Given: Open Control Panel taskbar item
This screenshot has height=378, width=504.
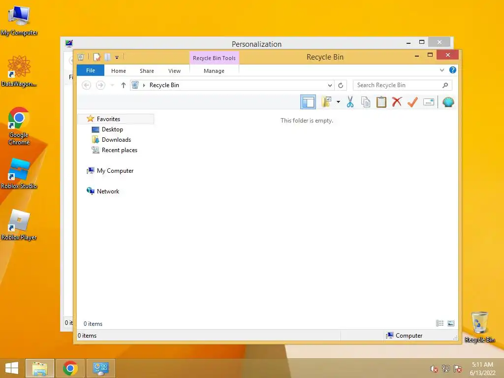Looking at the screenshot, I should coord(101,368).
